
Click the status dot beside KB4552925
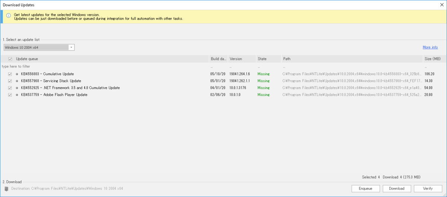17,88
